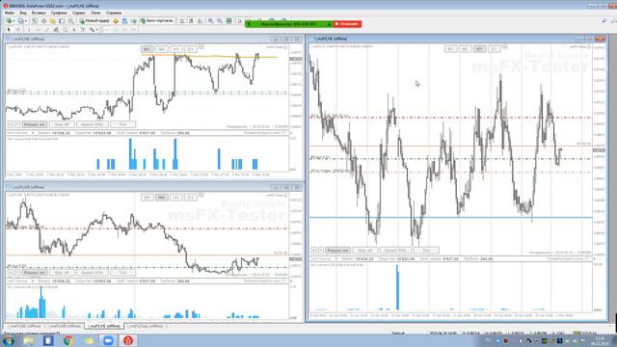This screenshot has height=347, width=617.
Task: Select the horizontal line drawing tool
Action: pyautogui.click(x=38, y=30)
